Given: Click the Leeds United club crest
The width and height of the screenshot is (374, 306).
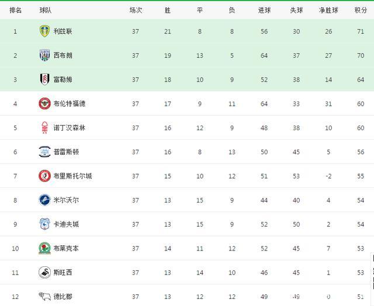Looking at the screenshot, I should click(44, 31).
